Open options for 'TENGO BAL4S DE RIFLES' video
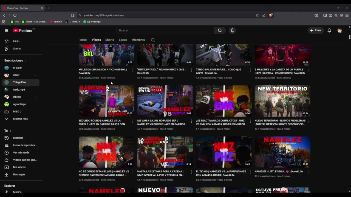Image resolution: width=351 pixels, height=197 pixels. pos(250,70)
